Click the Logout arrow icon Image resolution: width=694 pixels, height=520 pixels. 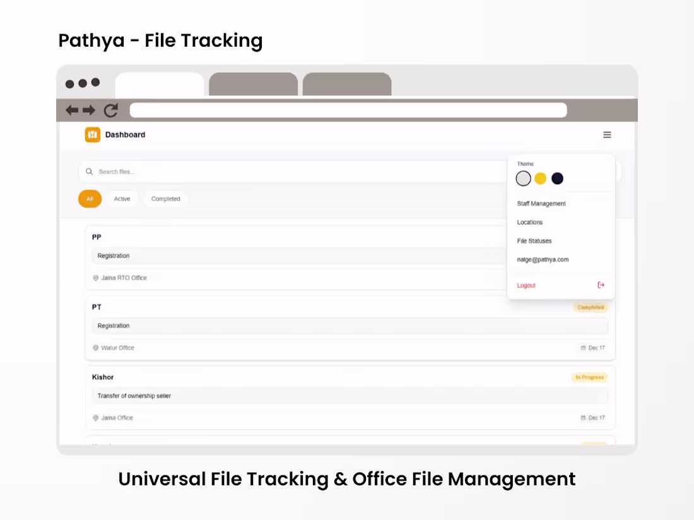click(x=601, y=285)
